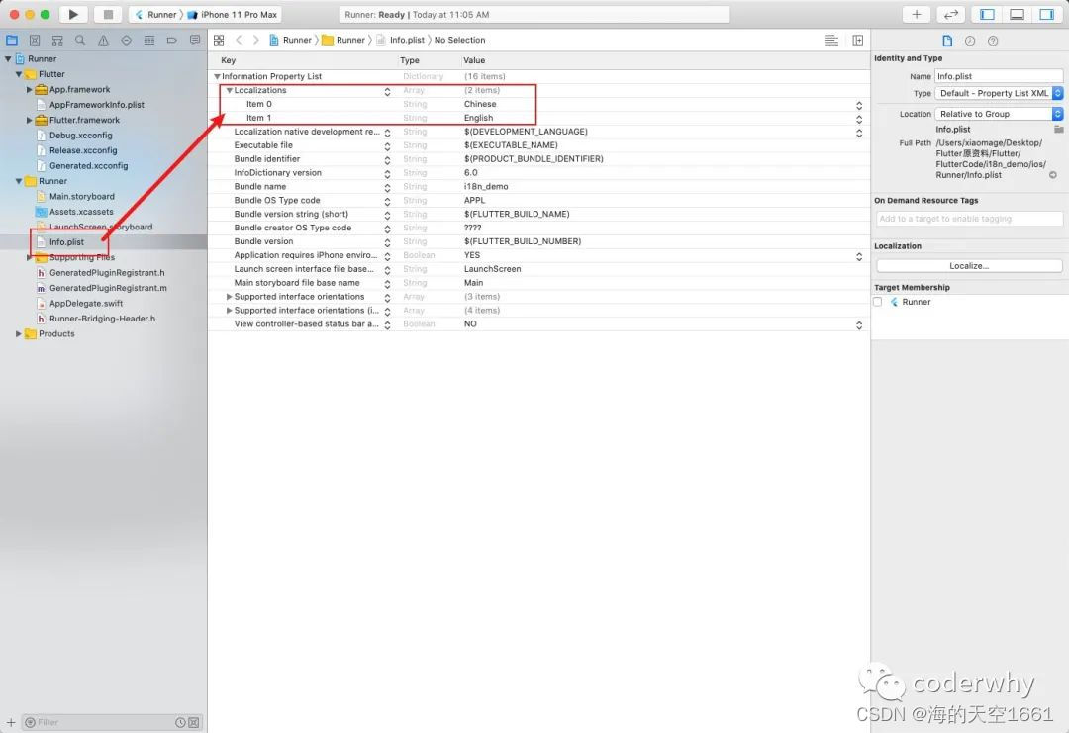Open the editor options lines icon
The width and height of the screenshot is (1069, 733).
[x=831, y=41]
